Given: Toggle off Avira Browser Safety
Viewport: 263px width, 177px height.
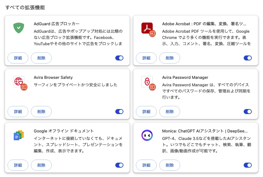Looking at the screenshot, I should coord(119,112).
